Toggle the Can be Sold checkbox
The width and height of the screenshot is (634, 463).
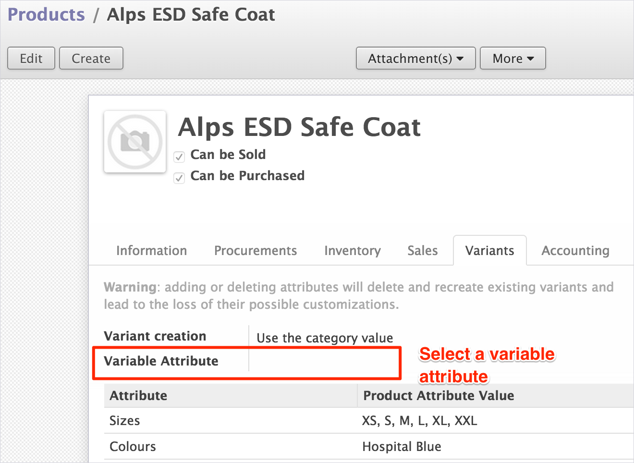click(179, 157)
